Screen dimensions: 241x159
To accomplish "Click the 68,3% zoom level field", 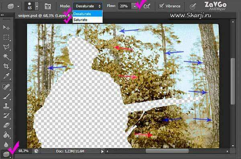I will [x=23, y=151].
